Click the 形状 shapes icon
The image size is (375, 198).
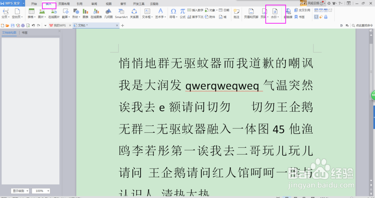(x=76, y=11)
